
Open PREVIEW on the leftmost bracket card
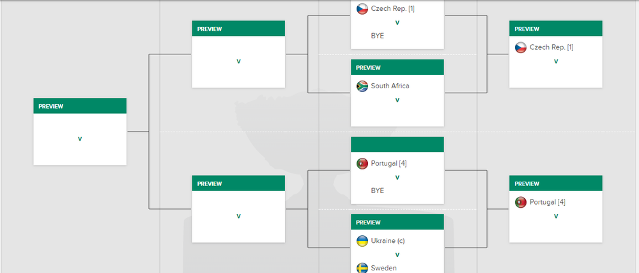51,106
